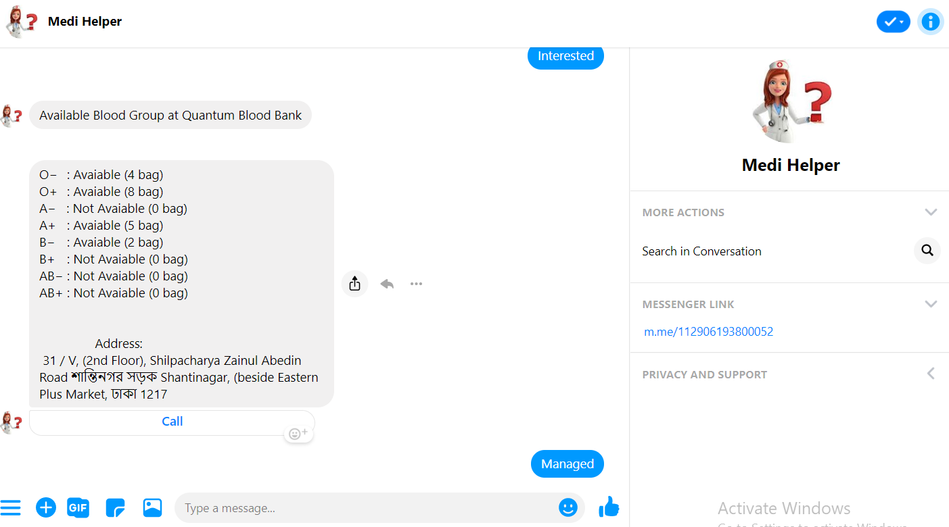Click the Call button

point(172,422)
